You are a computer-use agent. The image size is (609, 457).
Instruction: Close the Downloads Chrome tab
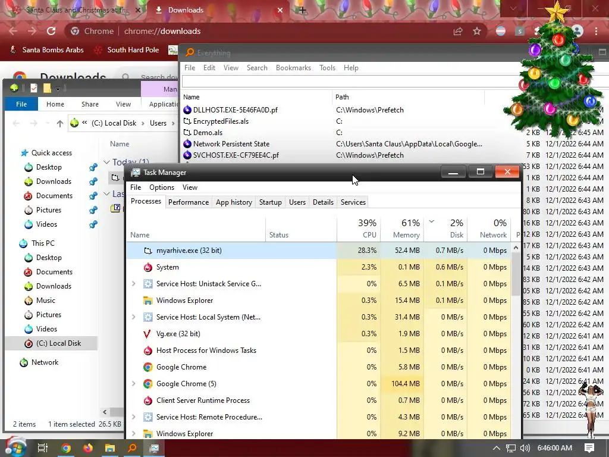[280, 10]
